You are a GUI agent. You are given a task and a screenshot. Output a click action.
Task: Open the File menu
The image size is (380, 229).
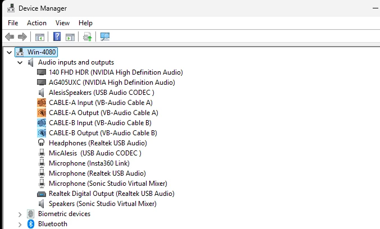click(13, 23)
